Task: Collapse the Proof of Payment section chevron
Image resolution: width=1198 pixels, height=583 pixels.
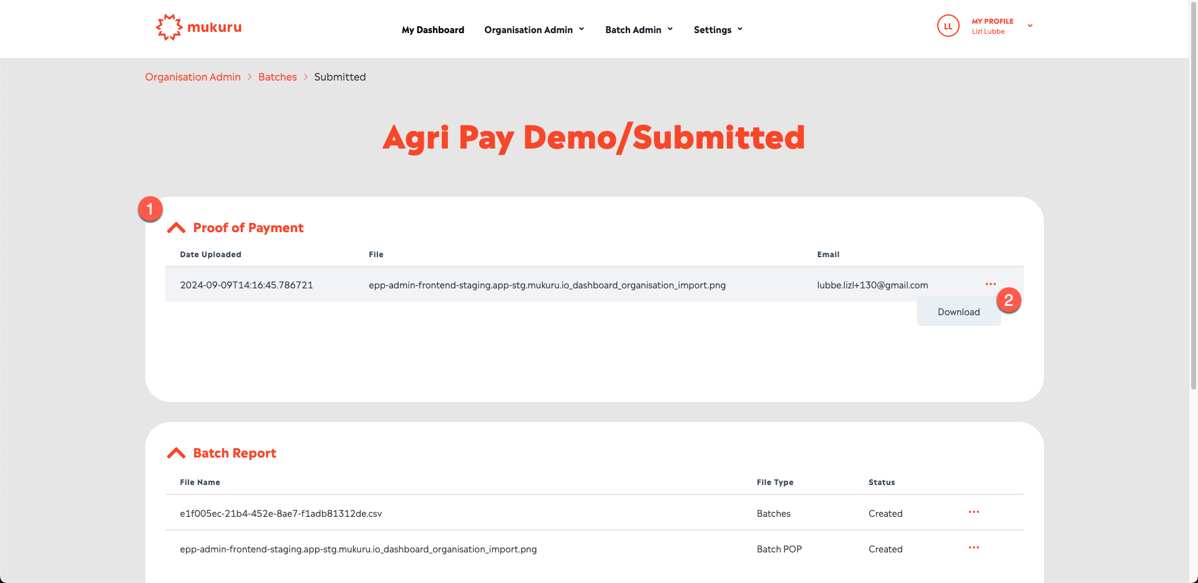Action: click(177, 228)
